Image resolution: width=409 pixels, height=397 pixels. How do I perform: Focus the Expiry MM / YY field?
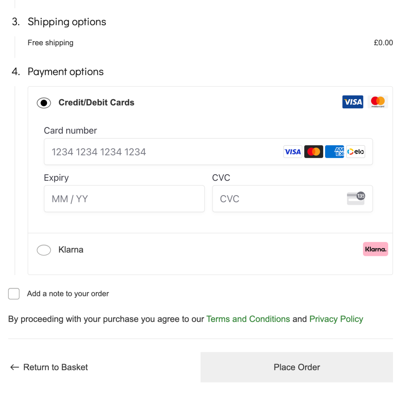click(124, 199)
